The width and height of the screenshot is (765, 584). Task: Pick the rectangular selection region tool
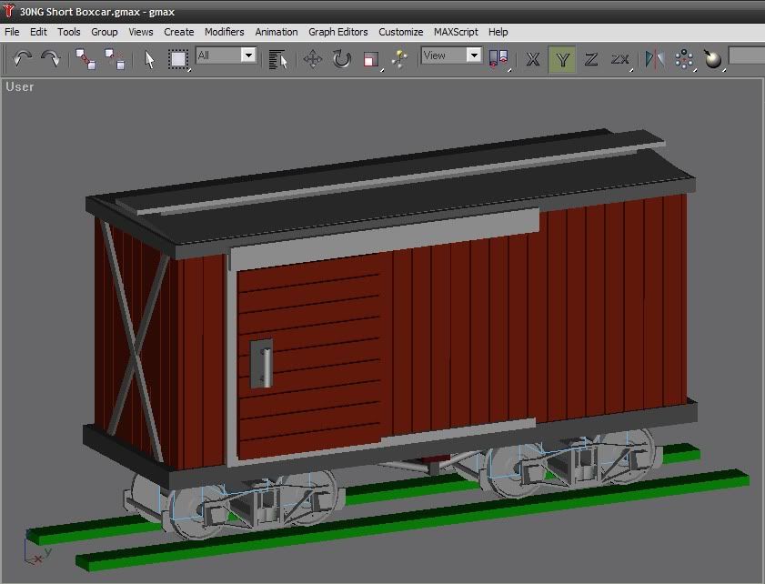(178, 59)
